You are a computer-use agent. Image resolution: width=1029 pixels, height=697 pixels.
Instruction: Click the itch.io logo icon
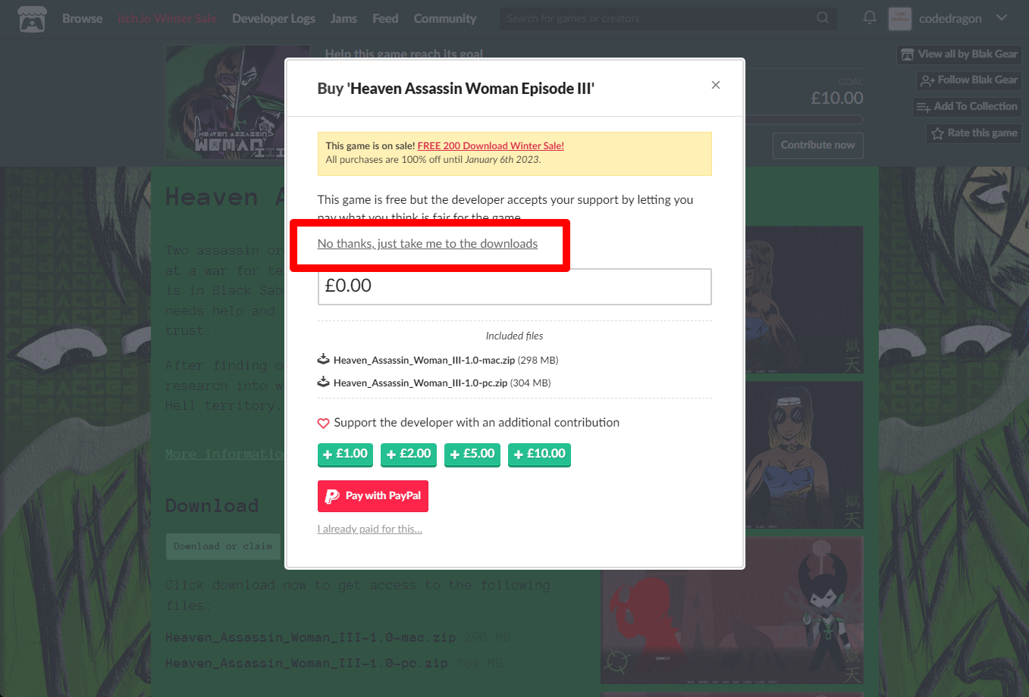click(32, 19)
